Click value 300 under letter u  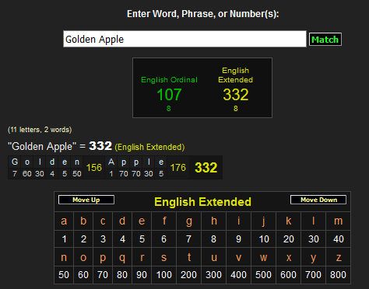tap(213, 274)
